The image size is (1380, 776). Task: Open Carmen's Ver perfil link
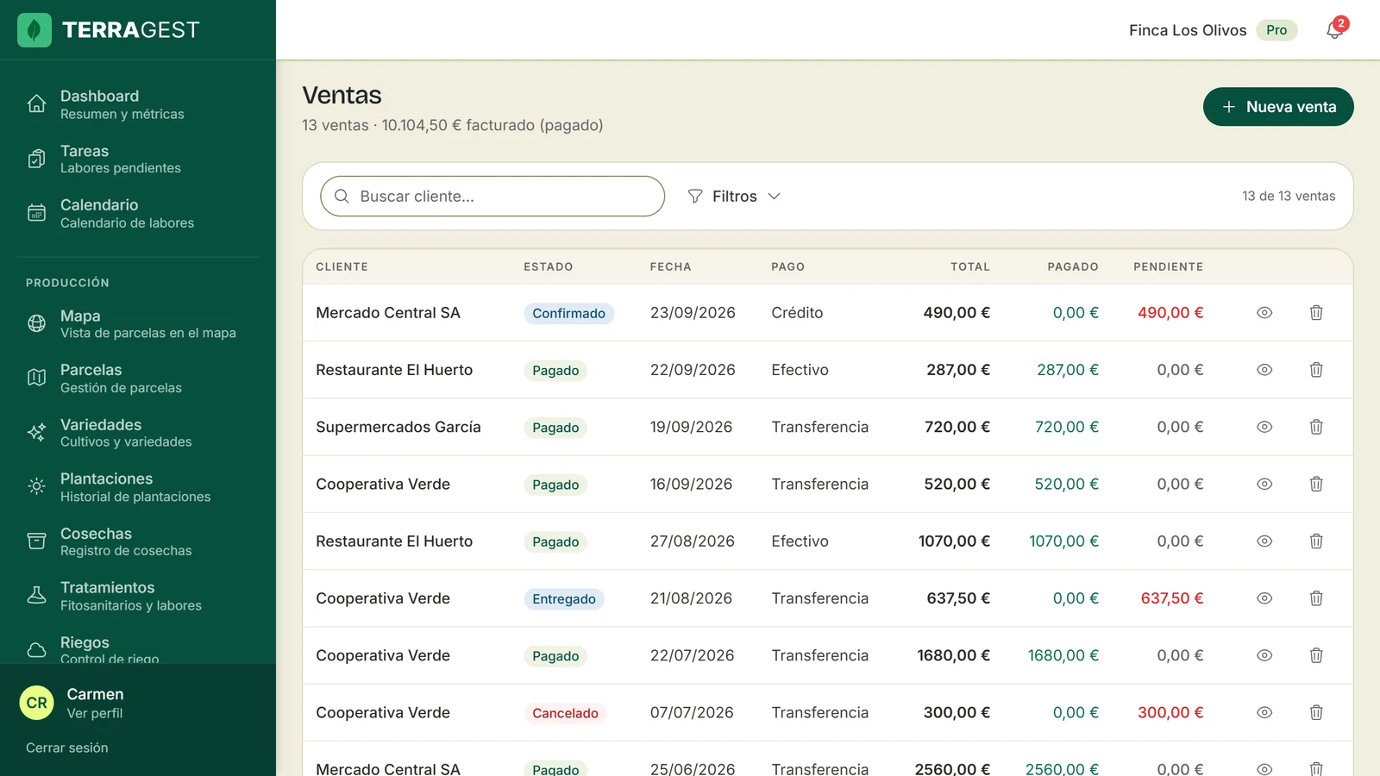click(95, 713)
